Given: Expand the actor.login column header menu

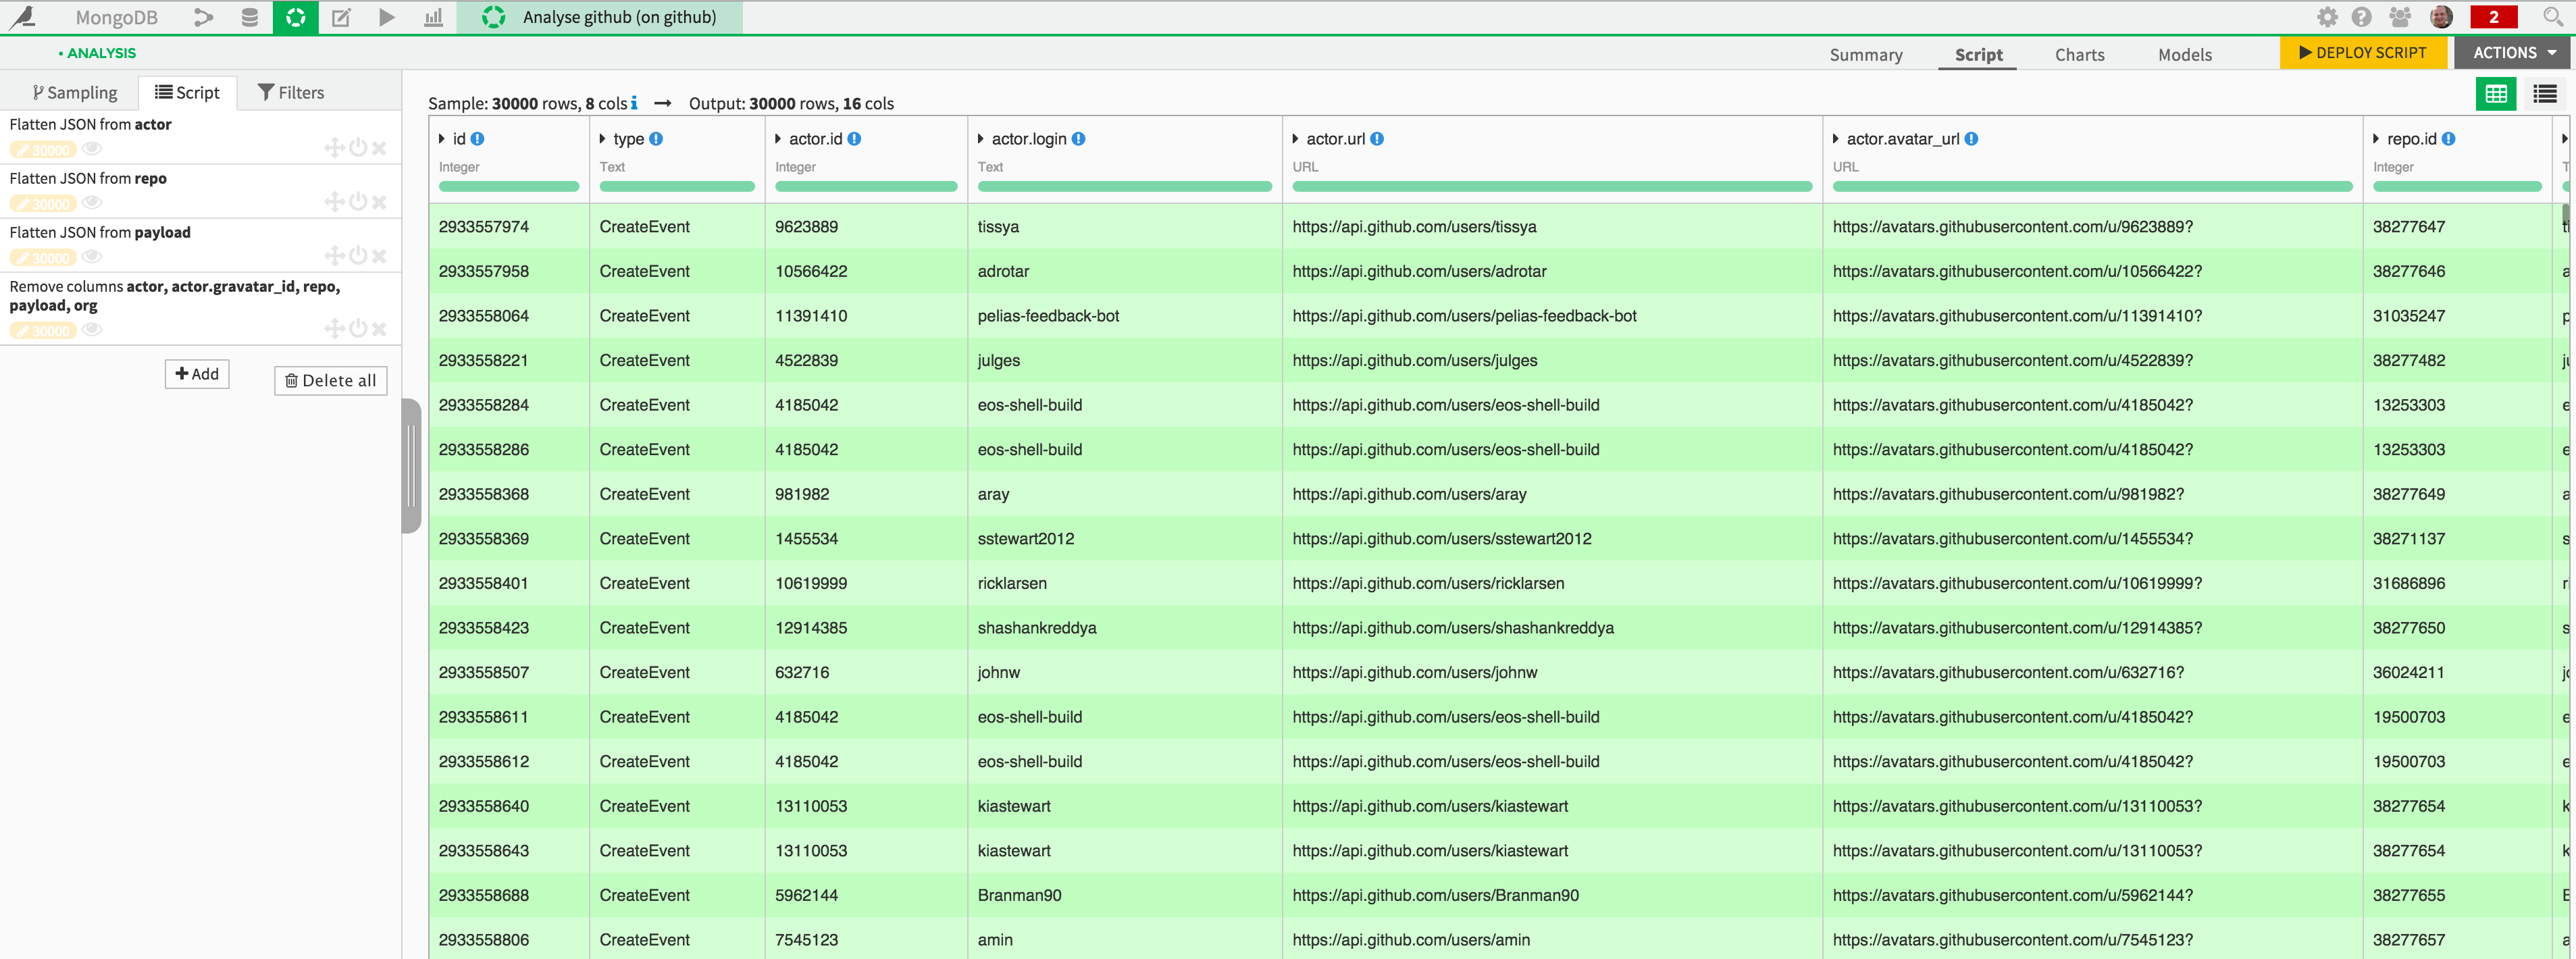Looking at the screenshot, I should click(981, 139).
